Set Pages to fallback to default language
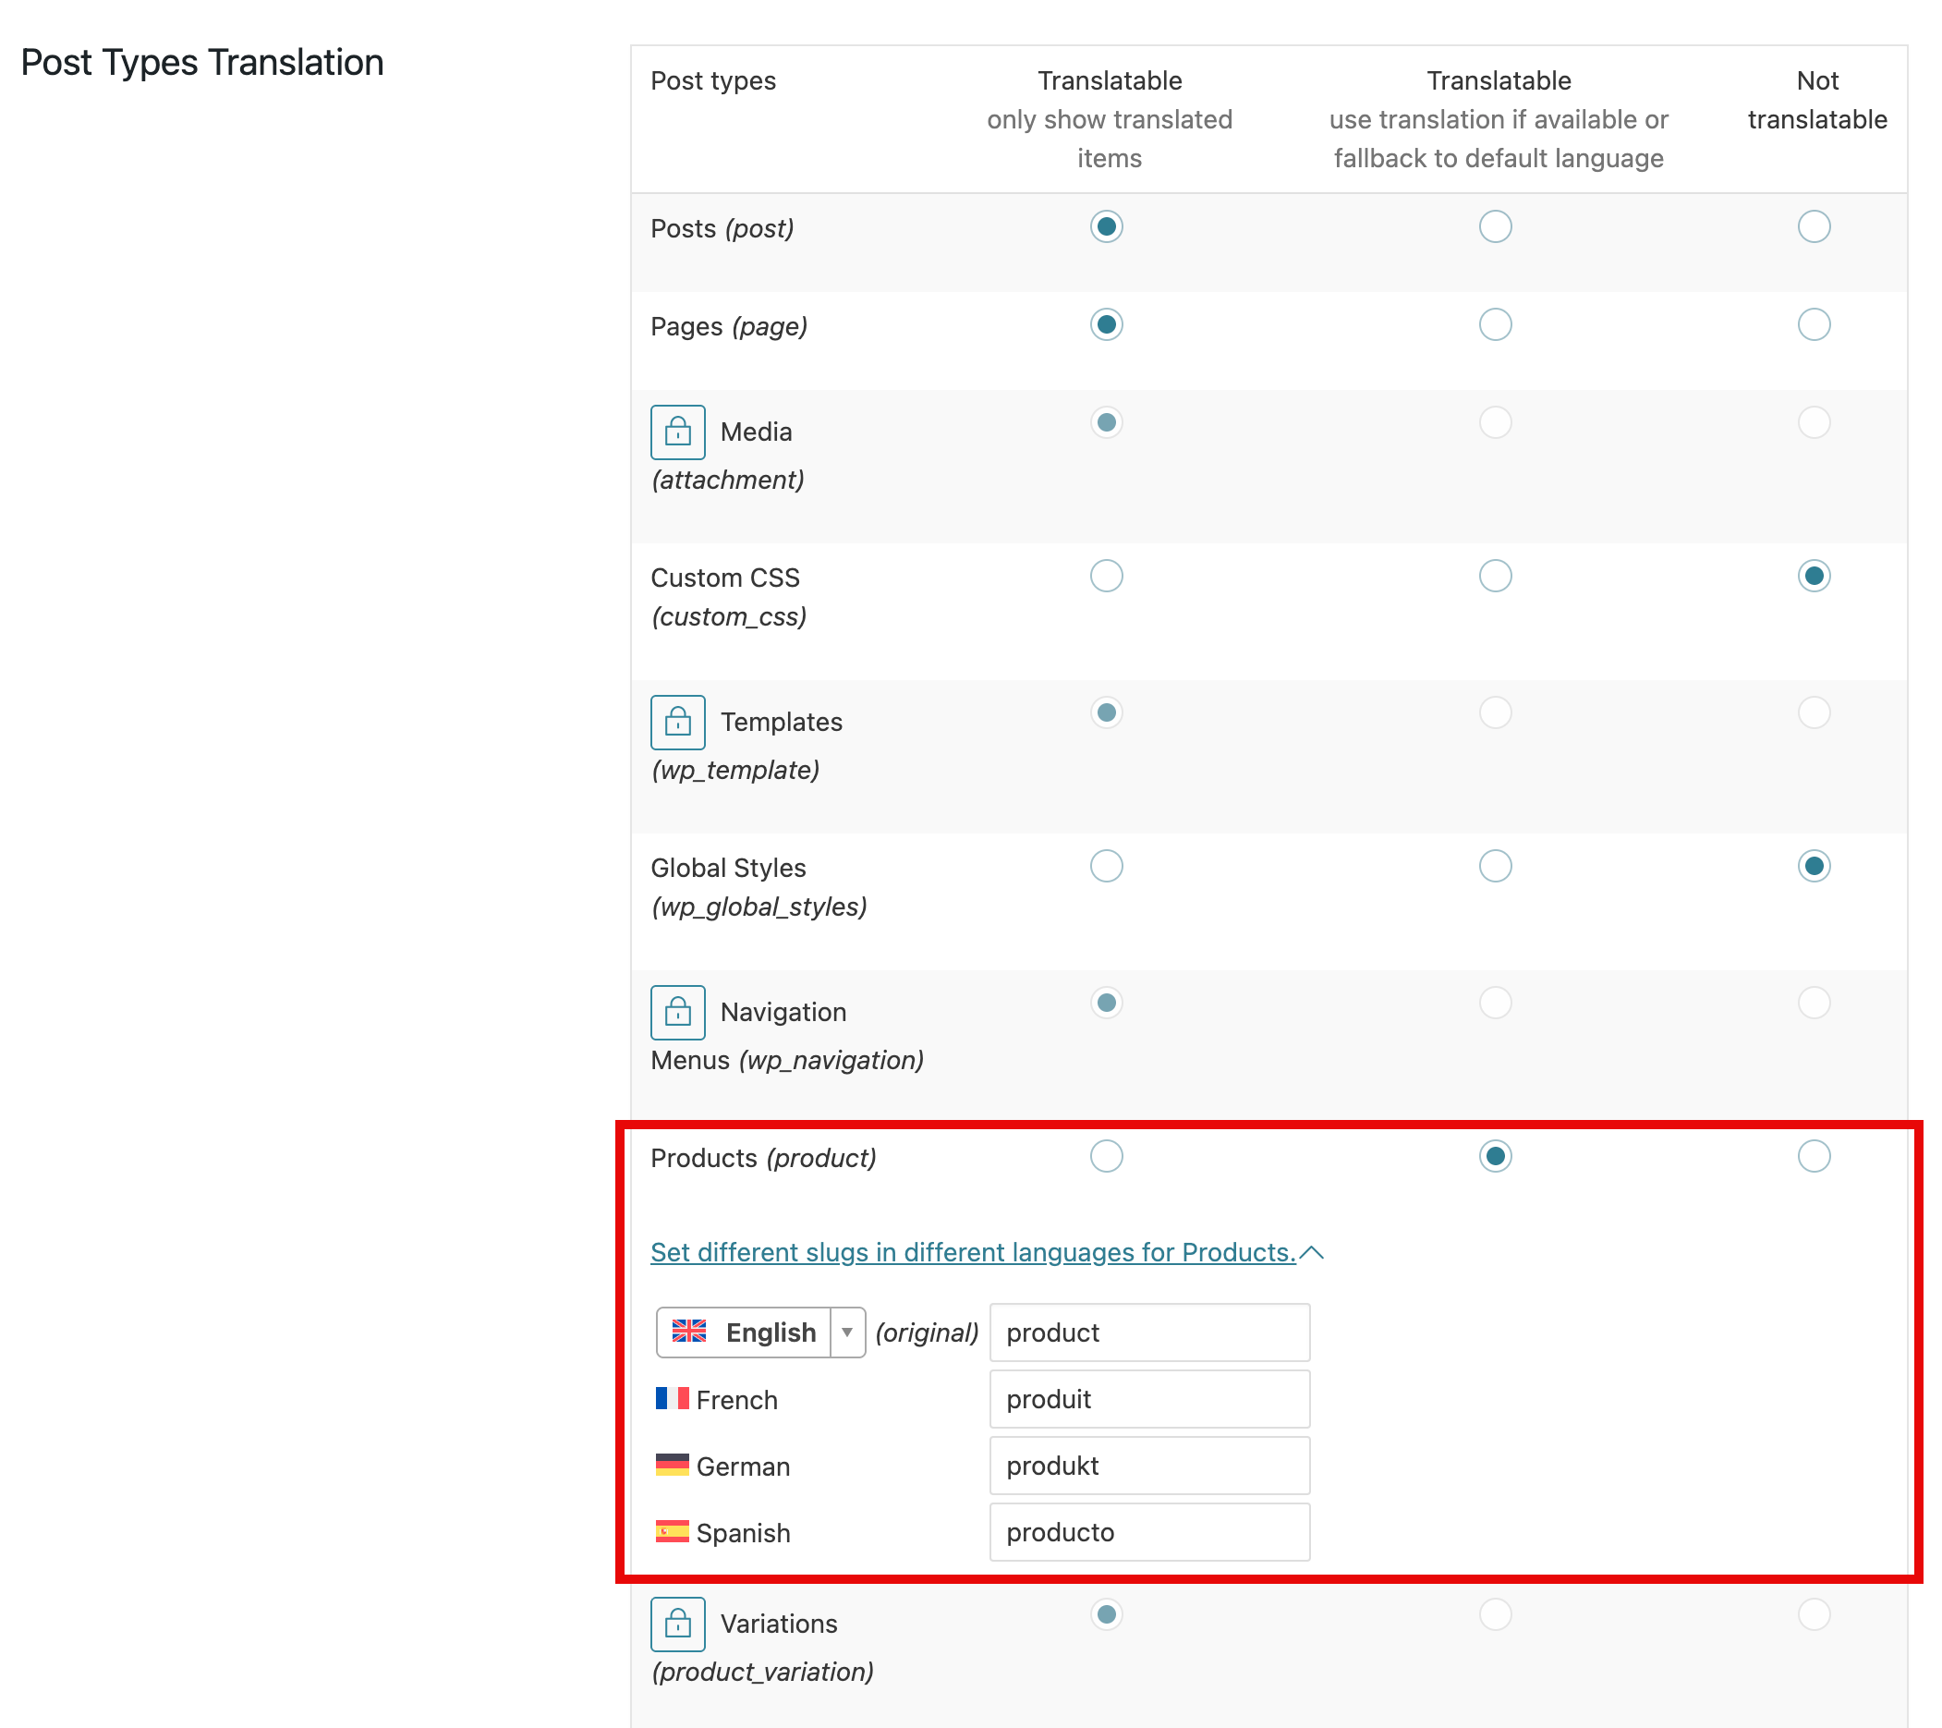 (1495, 324)
